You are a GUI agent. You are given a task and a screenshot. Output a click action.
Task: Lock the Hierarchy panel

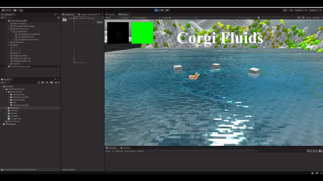point(56,15)
